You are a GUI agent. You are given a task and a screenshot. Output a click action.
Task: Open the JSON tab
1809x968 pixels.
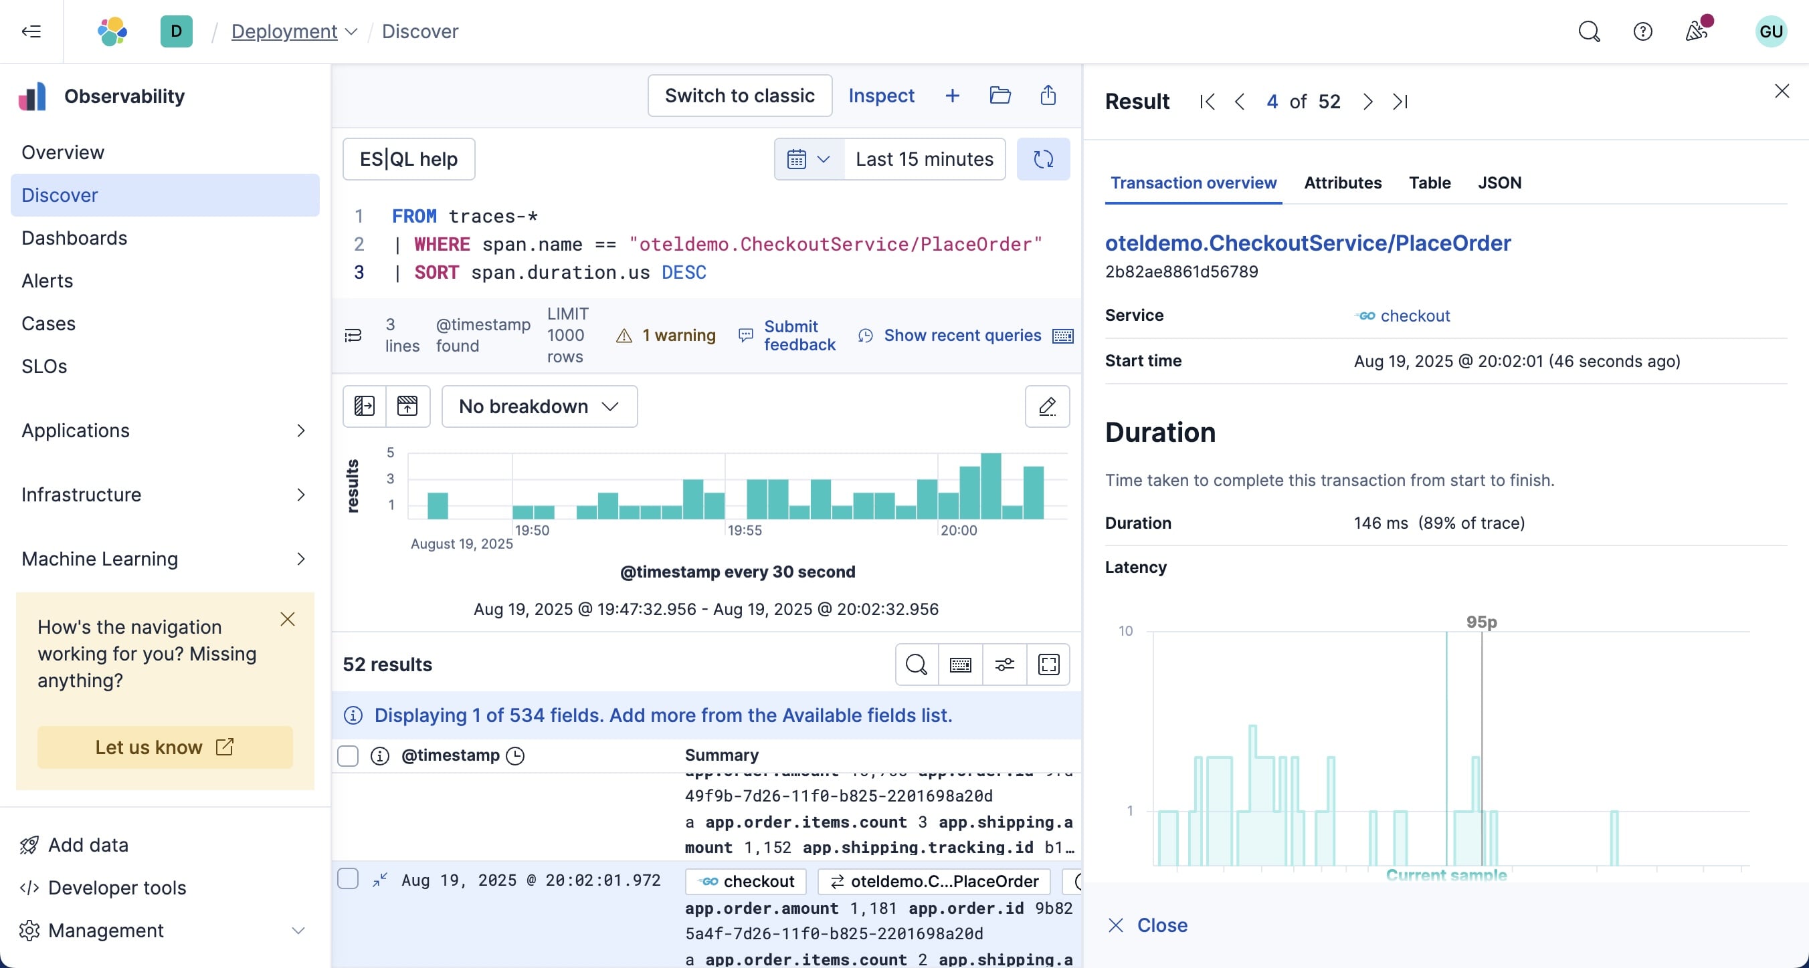pyautogui.click(x=1499, y=183)
